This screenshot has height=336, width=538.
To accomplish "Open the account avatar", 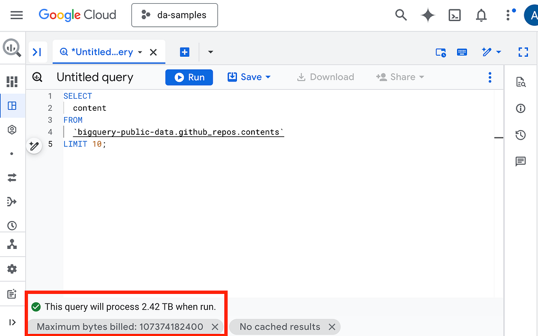I will 531,15.
